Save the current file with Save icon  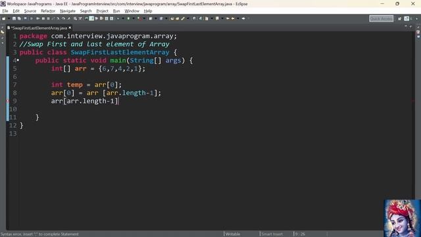point(14,18)
